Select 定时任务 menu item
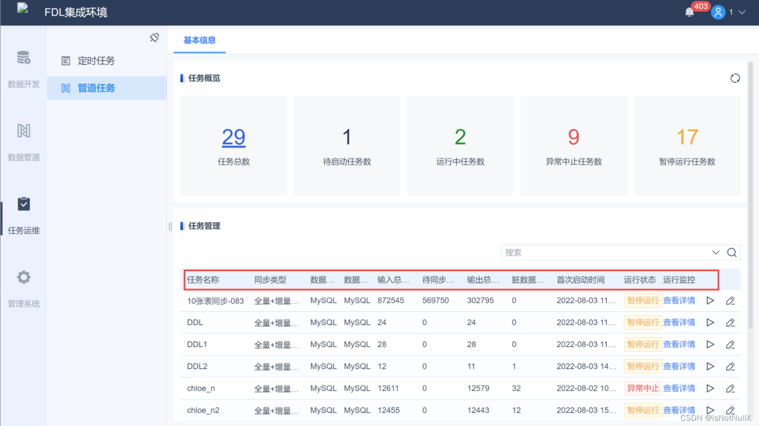The image size is (759, 426). 107,61
